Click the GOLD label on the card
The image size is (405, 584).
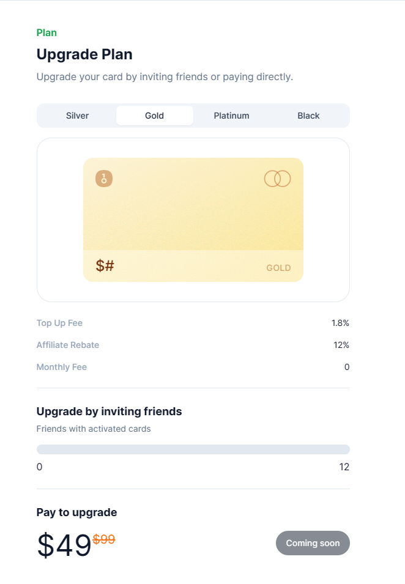coord(278,268)
